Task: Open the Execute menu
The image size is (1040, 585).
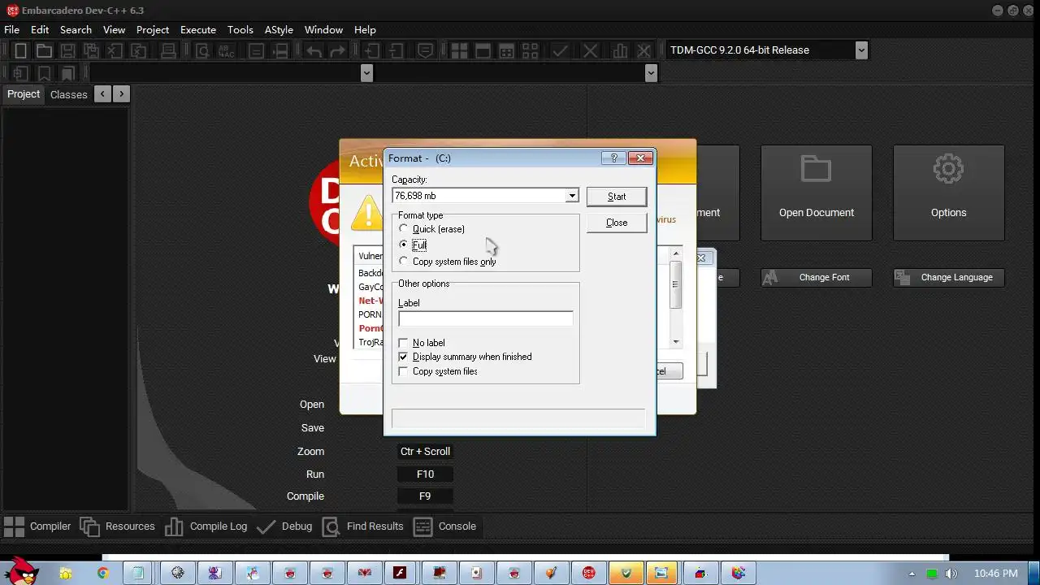Action: point(198,30)
